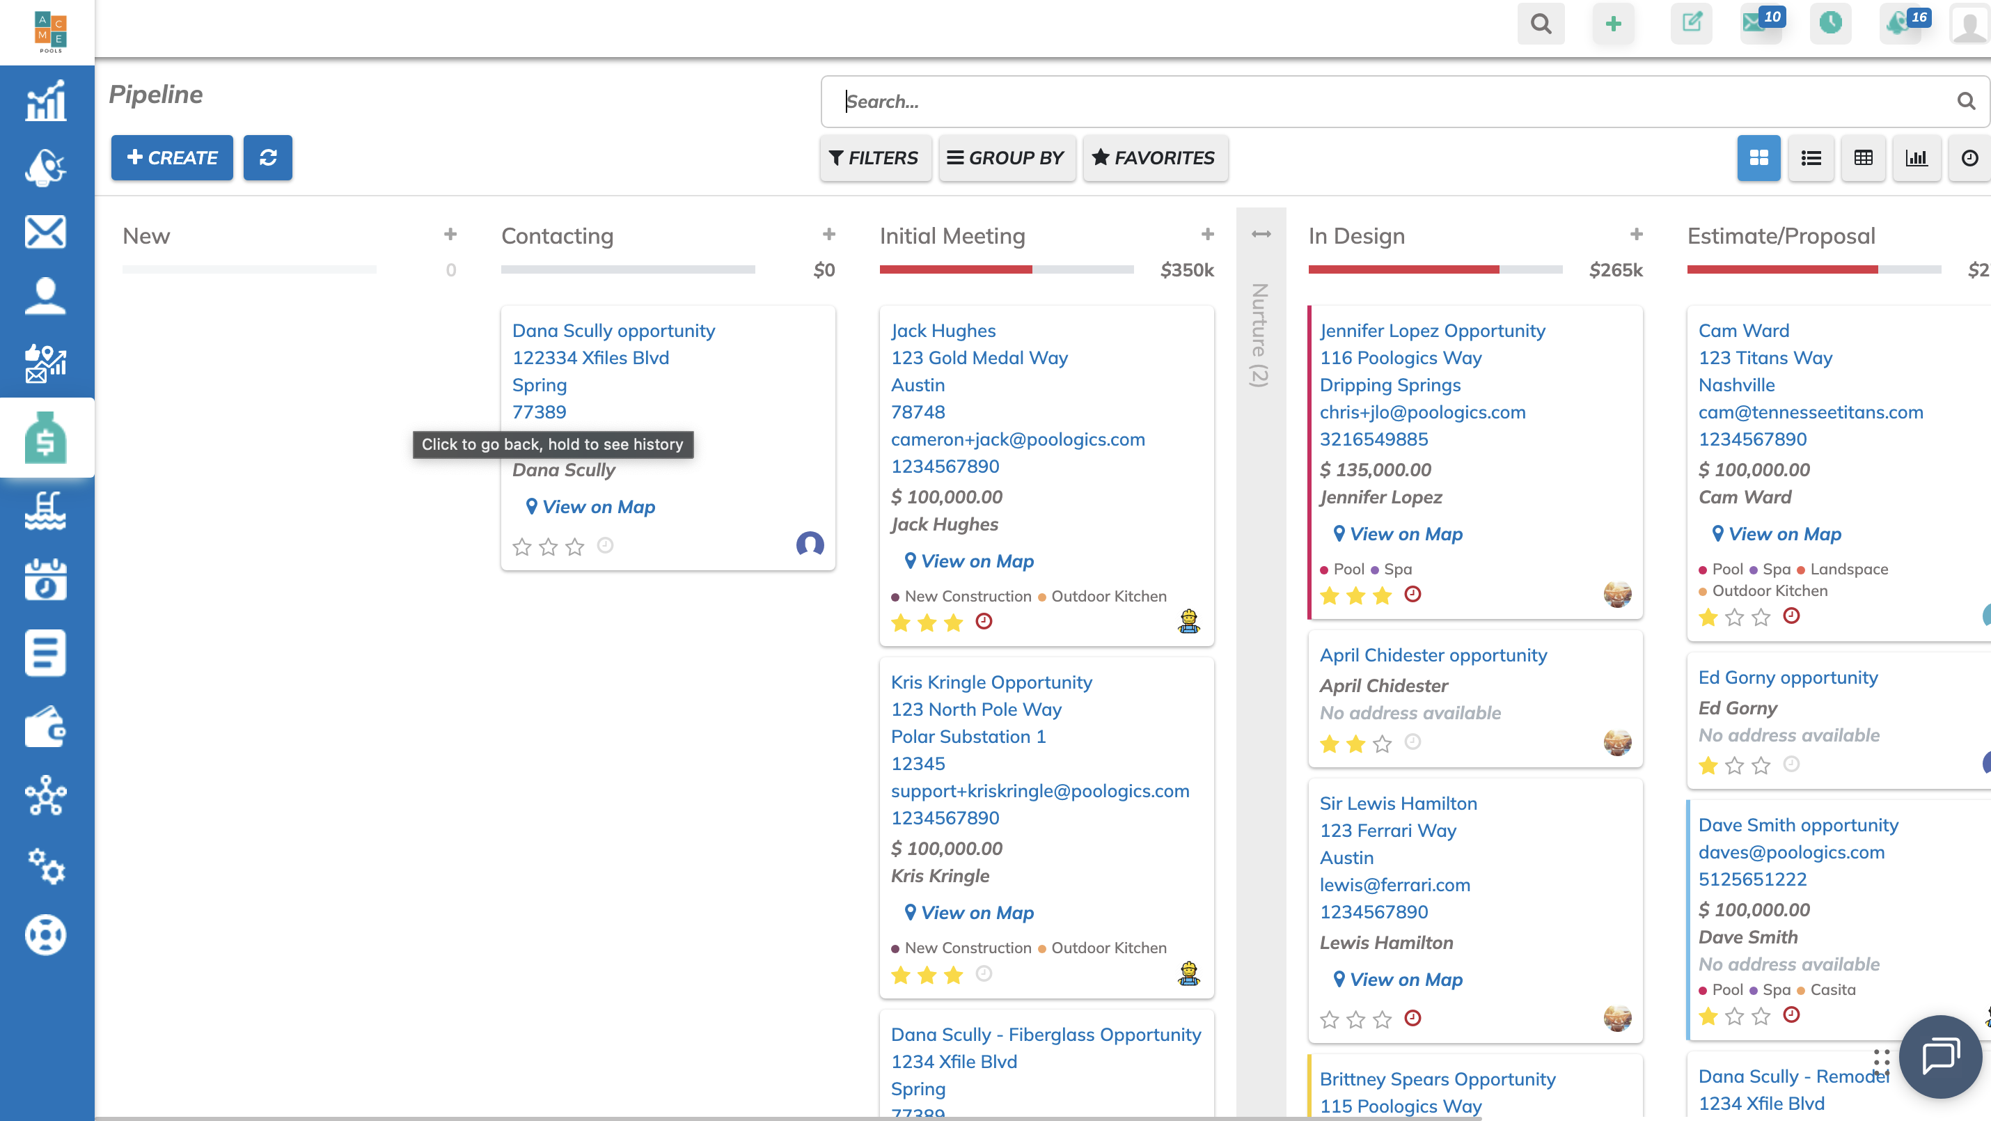
Task: Switch to list view icon
Action: coord(1811,158)
